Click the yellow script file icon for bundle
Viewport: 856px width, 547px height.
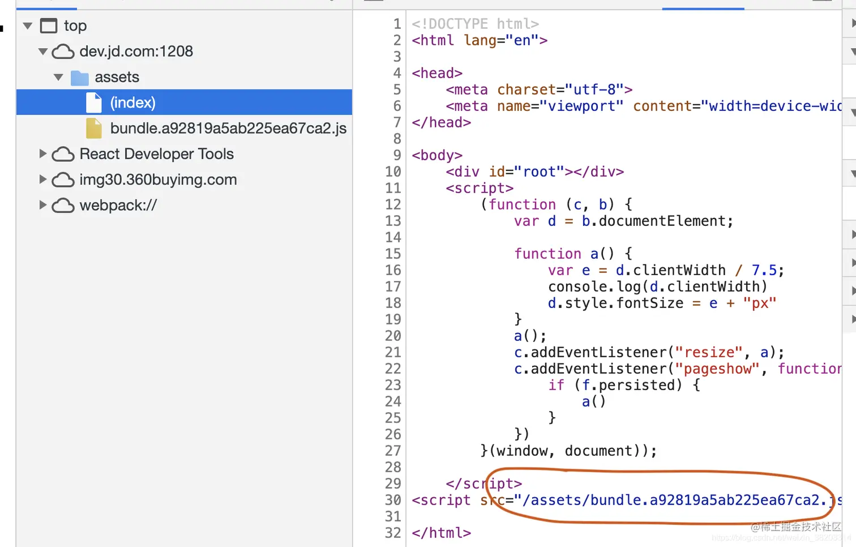pyautogui.click(x=94, y=129)
